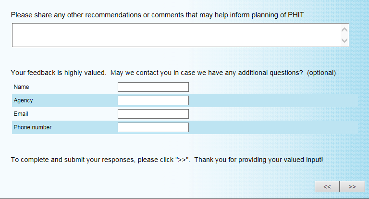Select the Email input box
Viewport: 369px width, 199px height.
pyautogui.click(x=153, y=114)
